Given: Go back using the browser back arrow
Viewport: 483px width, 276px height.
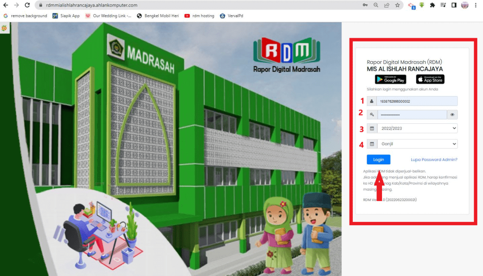Looking at the screenshot, I should click(x=6, y=5).
